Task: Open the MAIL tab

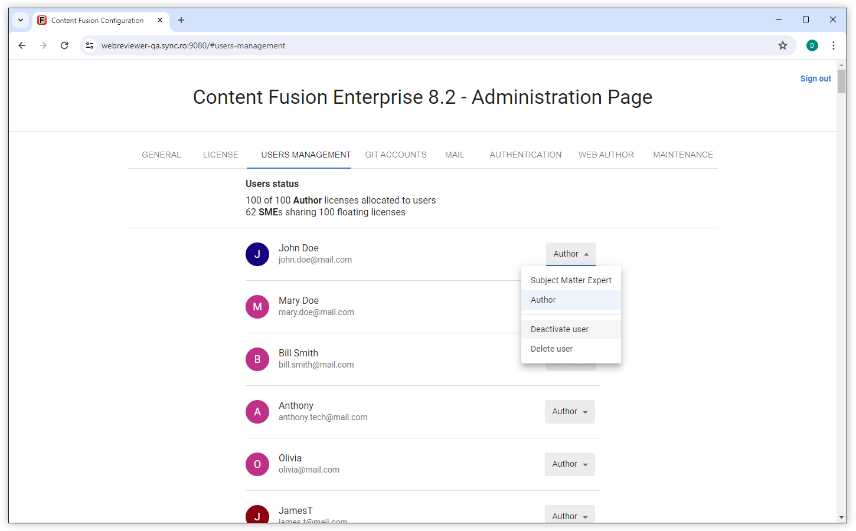Action: tap(455, 155)
